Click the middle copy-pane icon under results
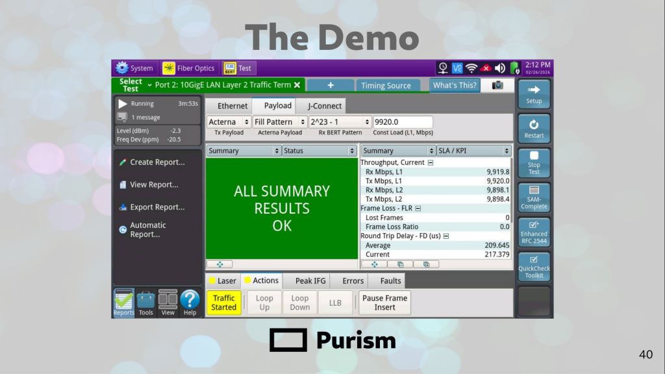665x374 pixels. (400, 264)
